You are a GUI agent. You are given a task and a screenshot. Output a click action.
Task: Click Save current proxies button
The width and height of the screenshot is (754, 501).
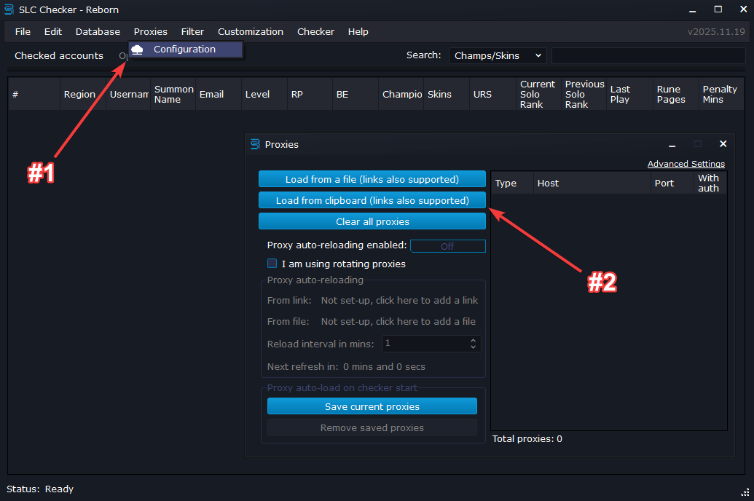pos(372,407)
